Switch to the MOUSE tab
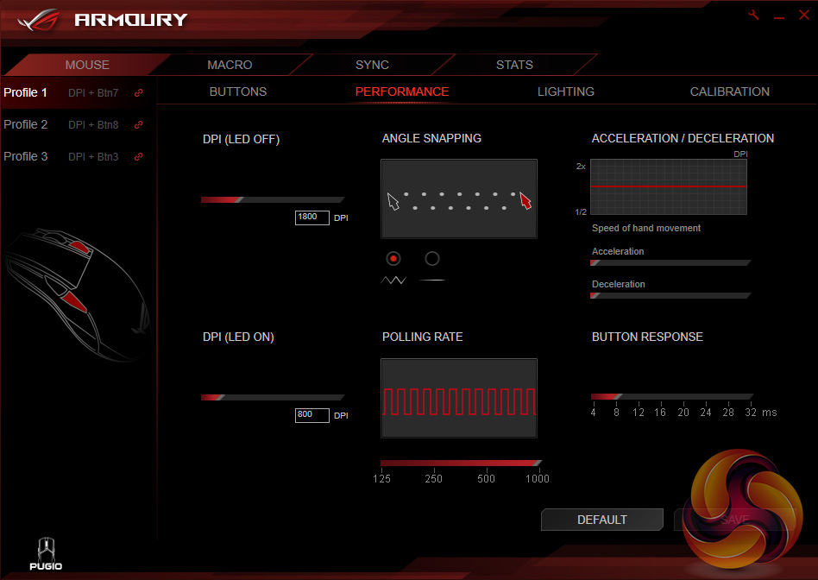The height and width of the screenshot is (580, 818). coord(87,65)
